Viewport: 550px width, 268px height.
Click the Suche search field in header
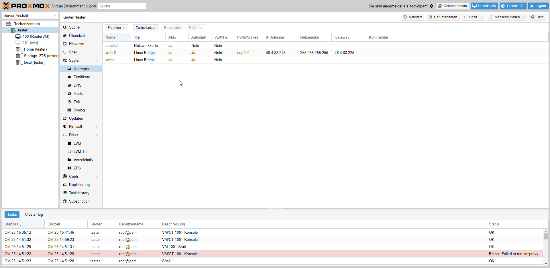[122, 6]
